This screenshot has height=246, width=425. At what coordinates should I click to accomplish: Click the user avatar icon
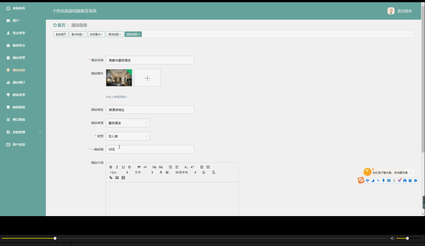pyautogui.click(x=391, y=11)
